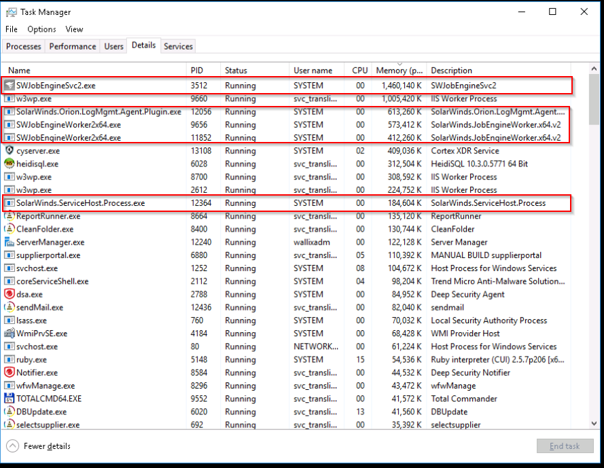Screen dimensions: 604x468
Task: Switch to the Users tab
Action: click(113, 46)
